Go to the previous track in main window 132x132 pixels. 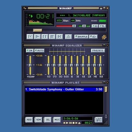[x=30, y=37]
